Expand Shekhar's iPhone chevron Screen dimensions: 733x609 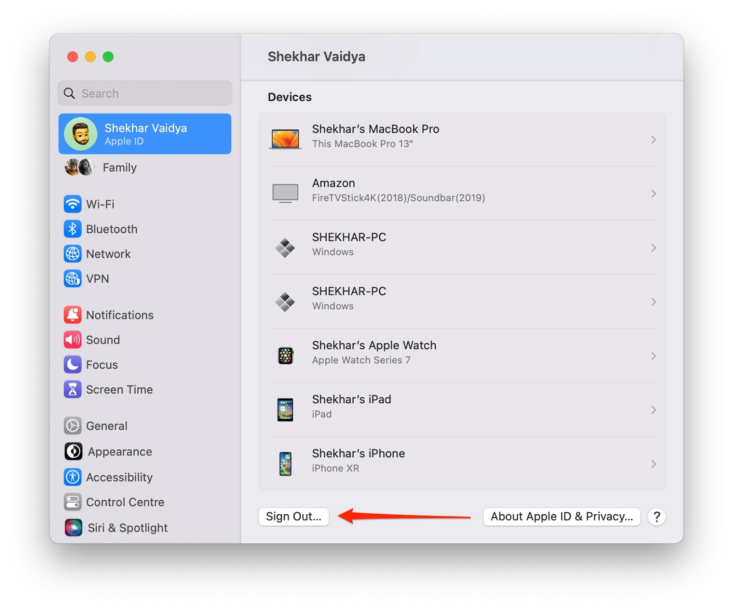[654, 464]
